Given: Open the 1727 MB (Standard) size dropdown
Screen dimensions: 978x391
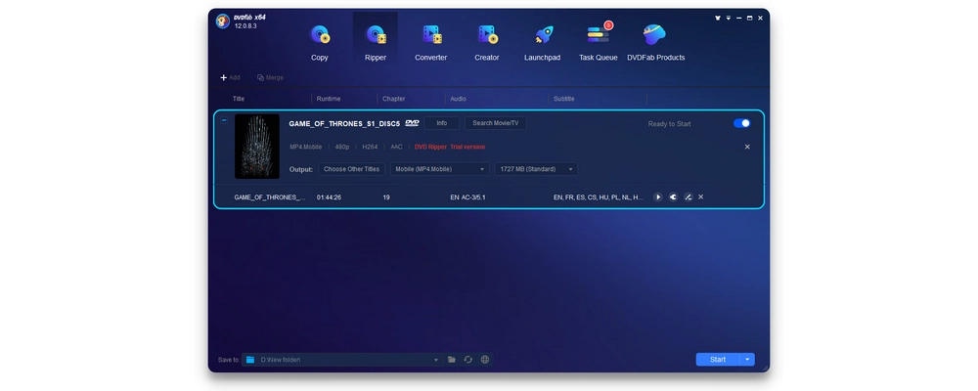Looking at the screenshot, I should tap(536, 169).
